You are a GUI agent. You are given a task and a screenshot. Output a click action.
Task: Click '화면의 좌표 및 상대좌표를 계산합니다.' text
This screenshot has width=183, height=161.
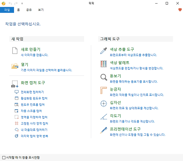(x=134, y=108)
